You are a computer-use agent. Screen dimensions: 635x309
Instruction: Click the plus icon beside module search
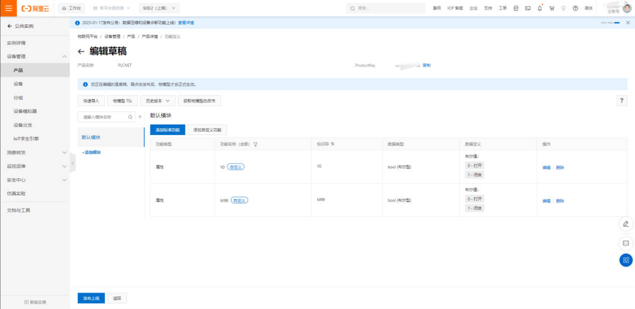(x=140, y=117)
